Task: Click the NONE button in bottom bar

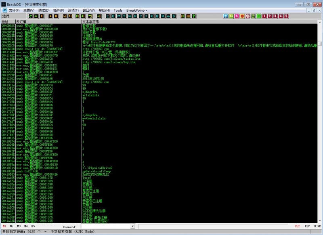Action: [x=317, y=226]
